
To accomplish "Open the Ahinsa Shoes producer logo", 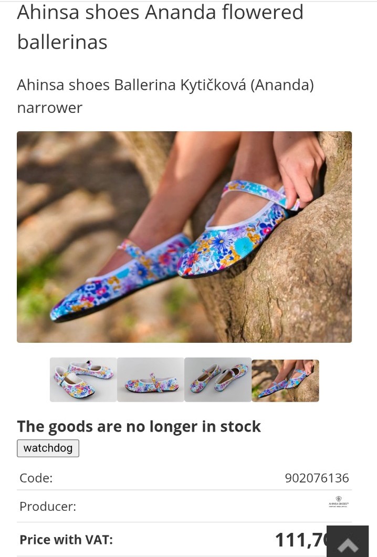I will click(338, 502).
